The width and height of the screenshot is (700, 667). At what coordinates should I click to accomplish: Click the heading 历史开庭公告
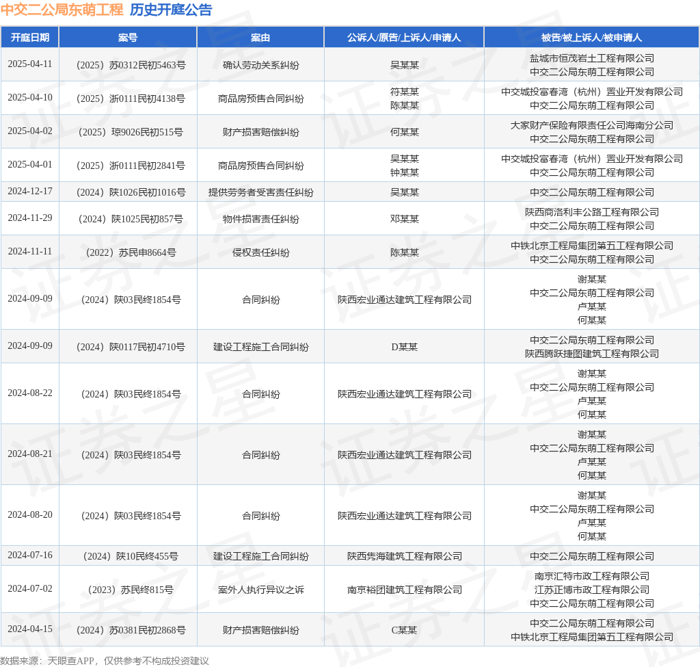[171, 10]
